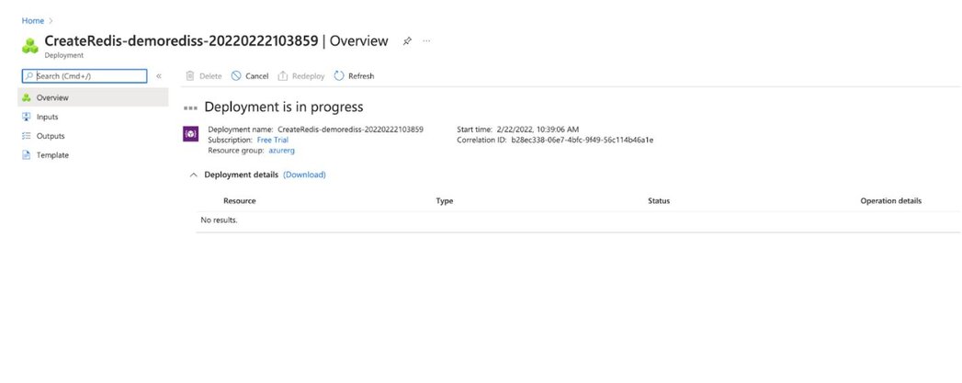Screen dimensions: 962x383
Task: Collapse the Deployment details section chevron
Action: [x=194, y=175]
